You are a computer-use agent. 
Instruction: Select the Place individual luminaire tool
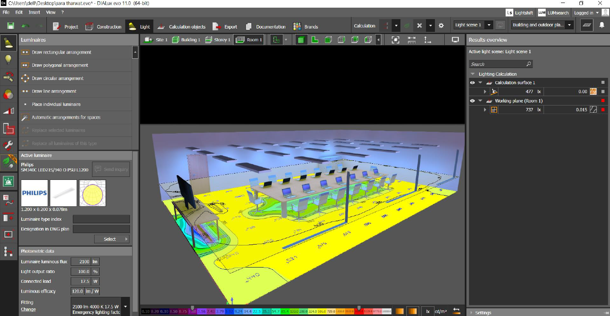click(x=55, y=104)
